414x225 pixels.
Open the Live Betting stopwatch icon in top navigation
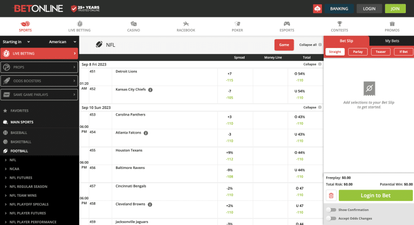tap(80, 24)
